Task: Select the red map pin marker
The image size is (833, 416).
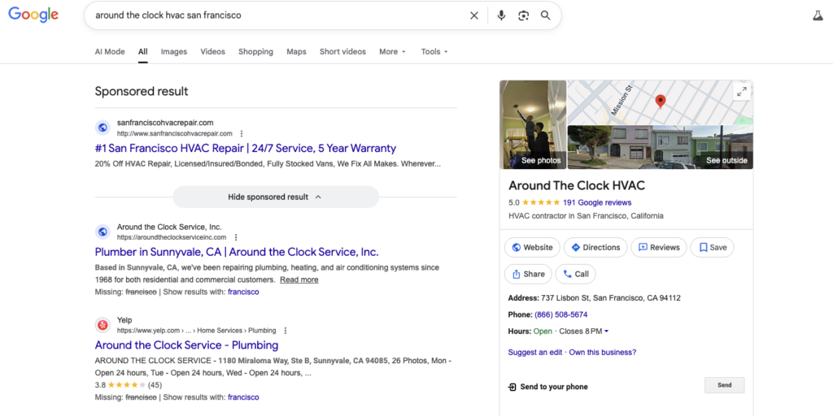Action: coord(661,101)
